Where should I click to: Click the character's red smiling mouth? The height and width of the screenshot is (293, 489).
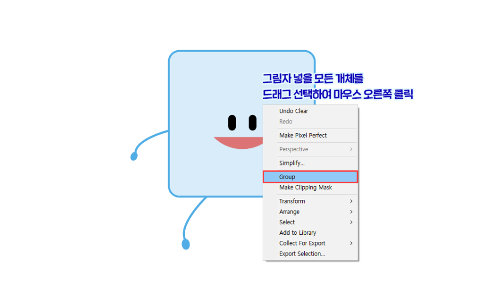coord(238,142)
